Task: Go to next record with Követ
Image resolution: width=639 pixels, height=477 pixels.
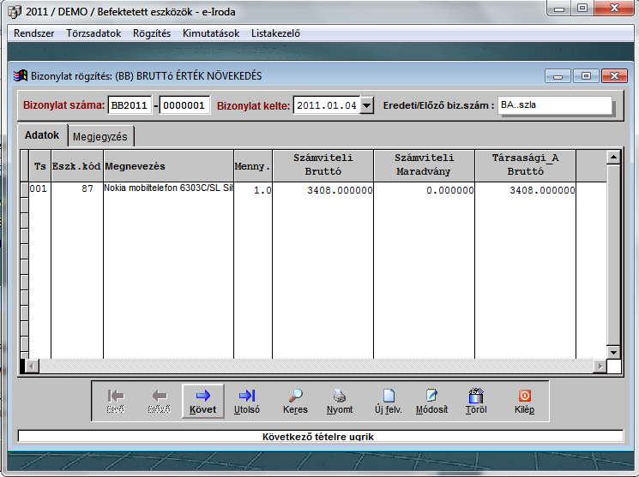Action: 203,401
